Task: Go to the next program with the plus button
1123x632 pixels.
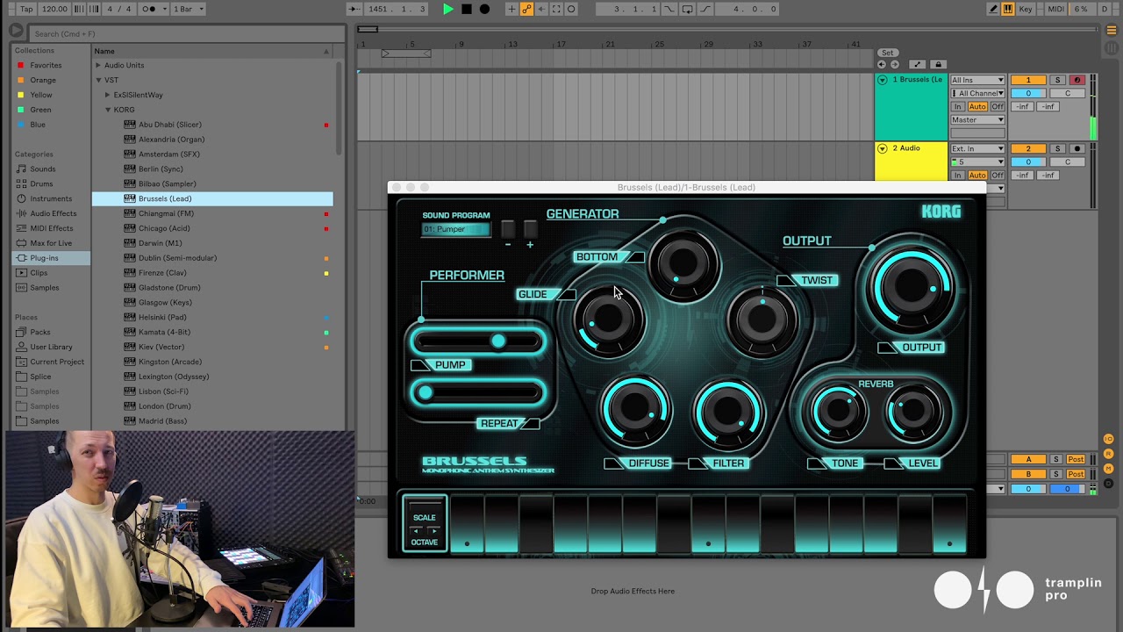Action: (530, 231)
